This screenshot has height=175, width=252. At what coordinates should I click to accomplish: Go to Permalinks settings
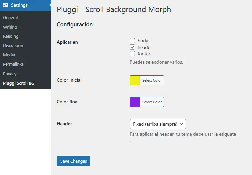point(13,64)
